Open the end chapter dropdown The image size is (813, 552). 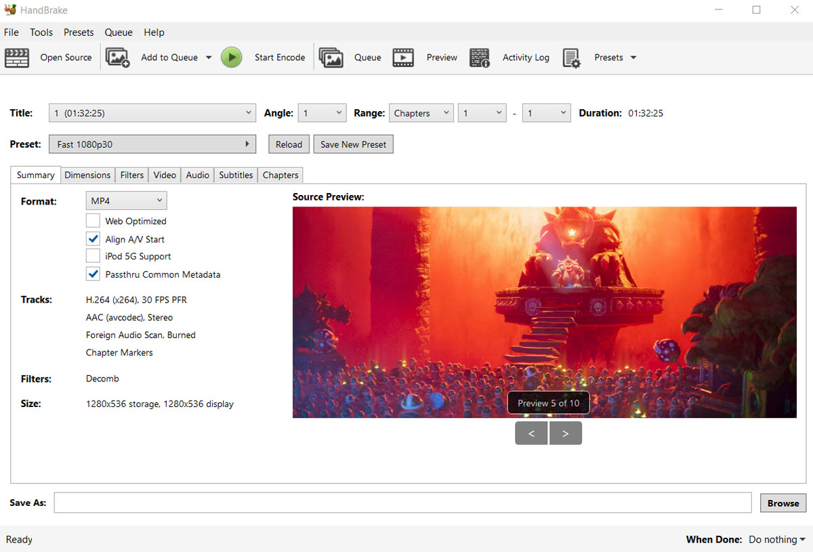[547, 113]
